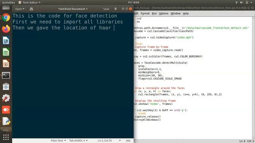Open the orange-red arrow app in dock
This screenshot has width=255, height=143.
pos(6,110)
